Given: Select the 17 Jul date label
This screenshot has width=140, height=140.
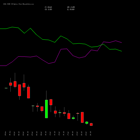Looking at the screenshot, I should click(68, 134).
